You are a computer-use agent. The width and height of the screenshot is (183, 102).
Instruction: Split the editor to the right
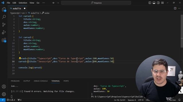(x=175, y=8)
